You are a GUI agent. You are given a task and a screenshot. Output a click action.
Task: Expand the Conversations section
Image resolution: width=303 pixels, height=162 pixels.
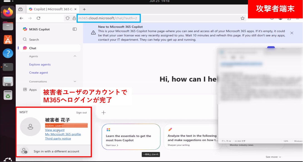(75, 81)
